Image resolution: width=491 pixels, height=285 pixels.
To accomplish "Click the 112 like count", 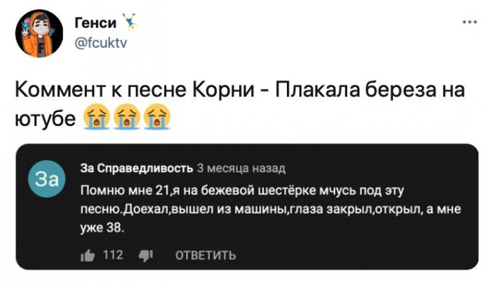I will tap(113, 255).
